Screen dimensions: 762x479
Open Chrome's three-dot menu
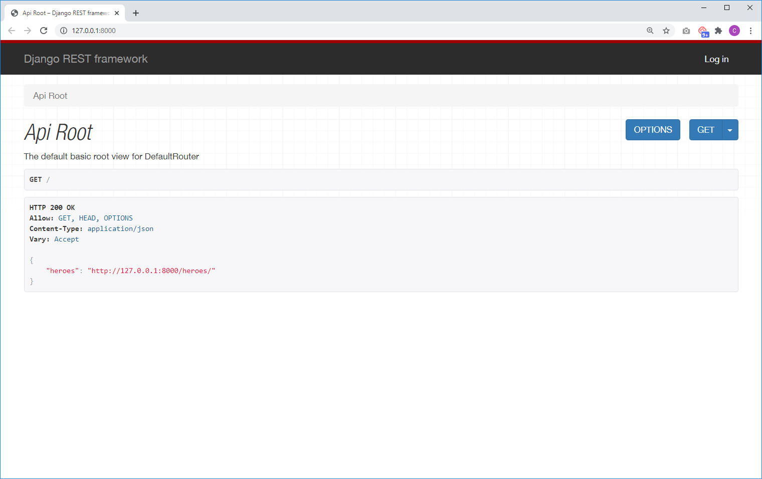click(x=750, y=31)
